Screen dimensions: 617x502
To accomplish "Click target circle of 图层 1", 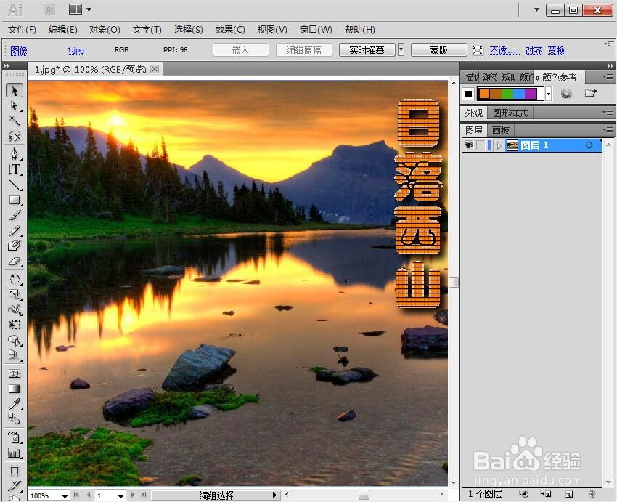I will pyautogui.click(x=589, y=145).
